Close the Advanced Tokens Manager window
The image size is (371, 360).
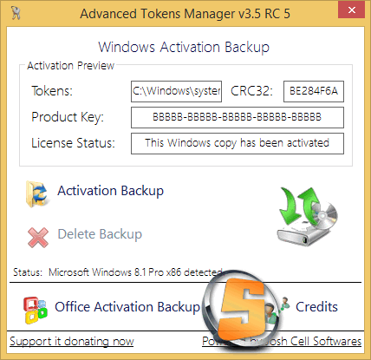tap(352, 10)
